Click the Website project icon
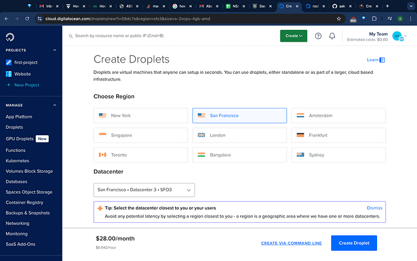The width and height of the screenshot is (417, 261). point(9,74)
